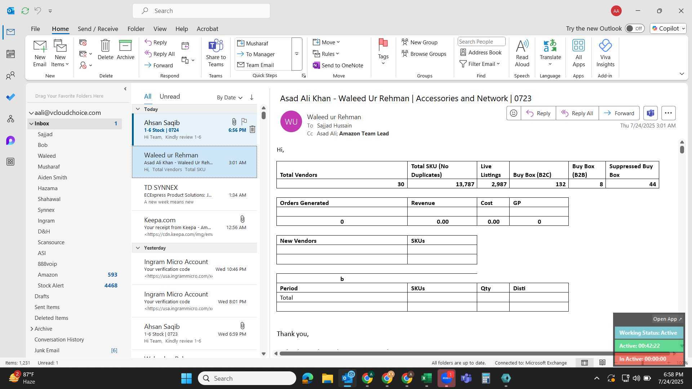Open more actions ellipsis in reading pane
The image size is (692, 389).
tap(668, 113)
